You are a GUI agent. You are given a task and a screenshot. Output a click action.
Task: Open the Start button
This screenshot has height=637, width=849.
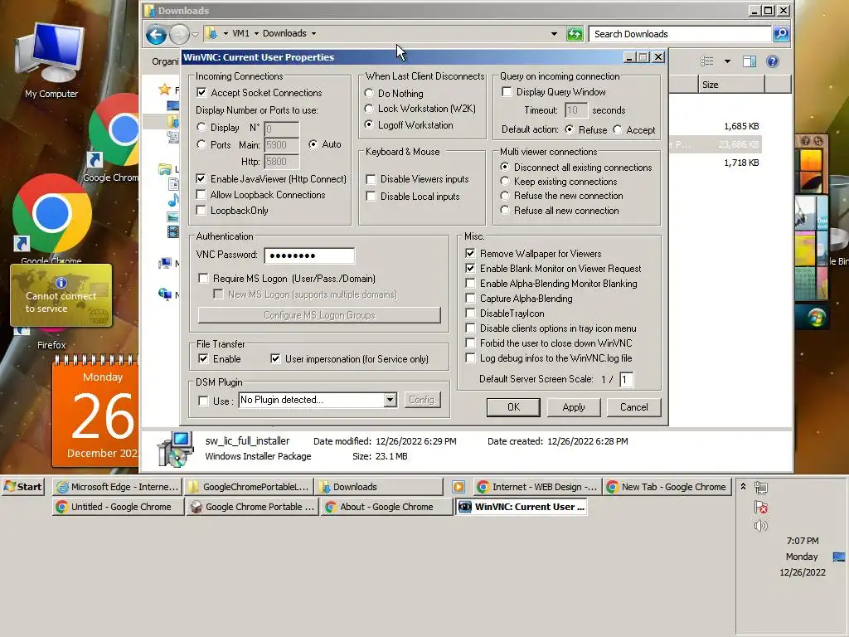click(22, 486)
